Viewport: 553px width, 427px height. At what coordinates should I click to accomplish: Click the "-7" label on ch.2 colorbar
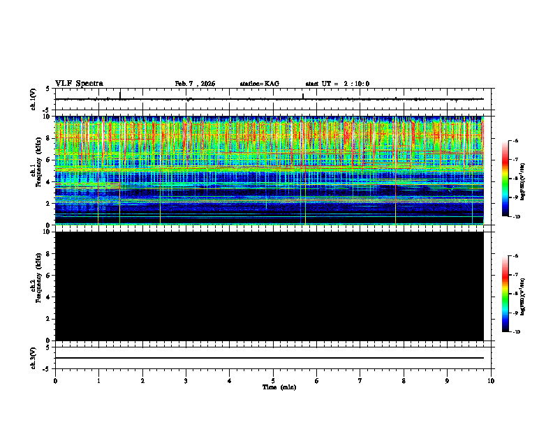(515, 275)
